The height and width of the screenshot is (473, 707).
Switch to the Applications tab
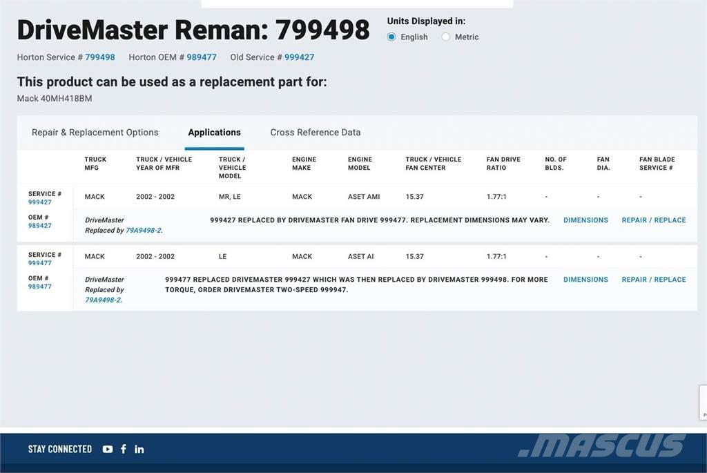click(214, 133)
